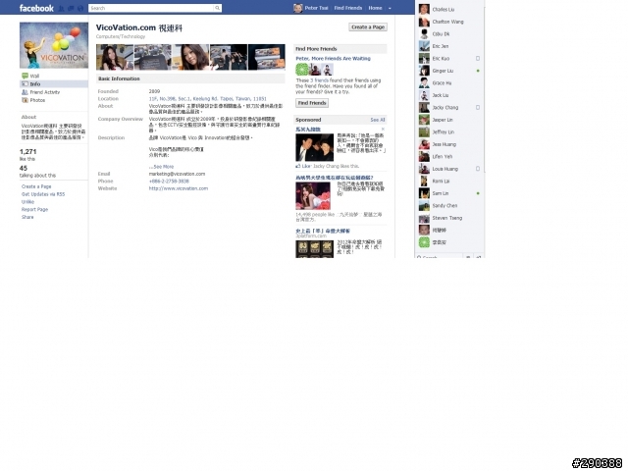Open notifications globe icon
The height and width of the screenshot is (471, 628).
pyautogui.click(x=80, y=8)
